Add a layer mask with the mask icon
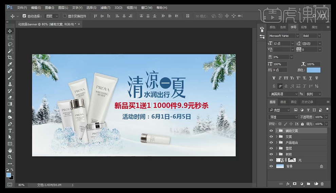 tap(295, 184)
